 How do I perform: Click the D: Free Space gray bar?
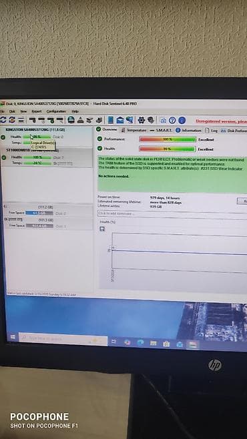[x=39, y=226]
